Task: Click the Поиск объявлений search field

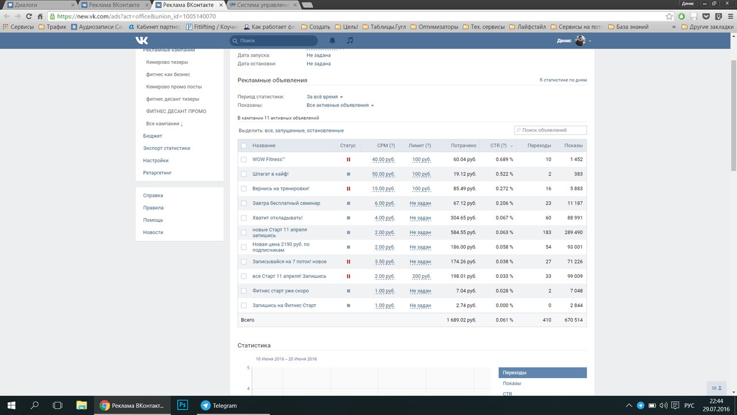Action: point(550,130)
